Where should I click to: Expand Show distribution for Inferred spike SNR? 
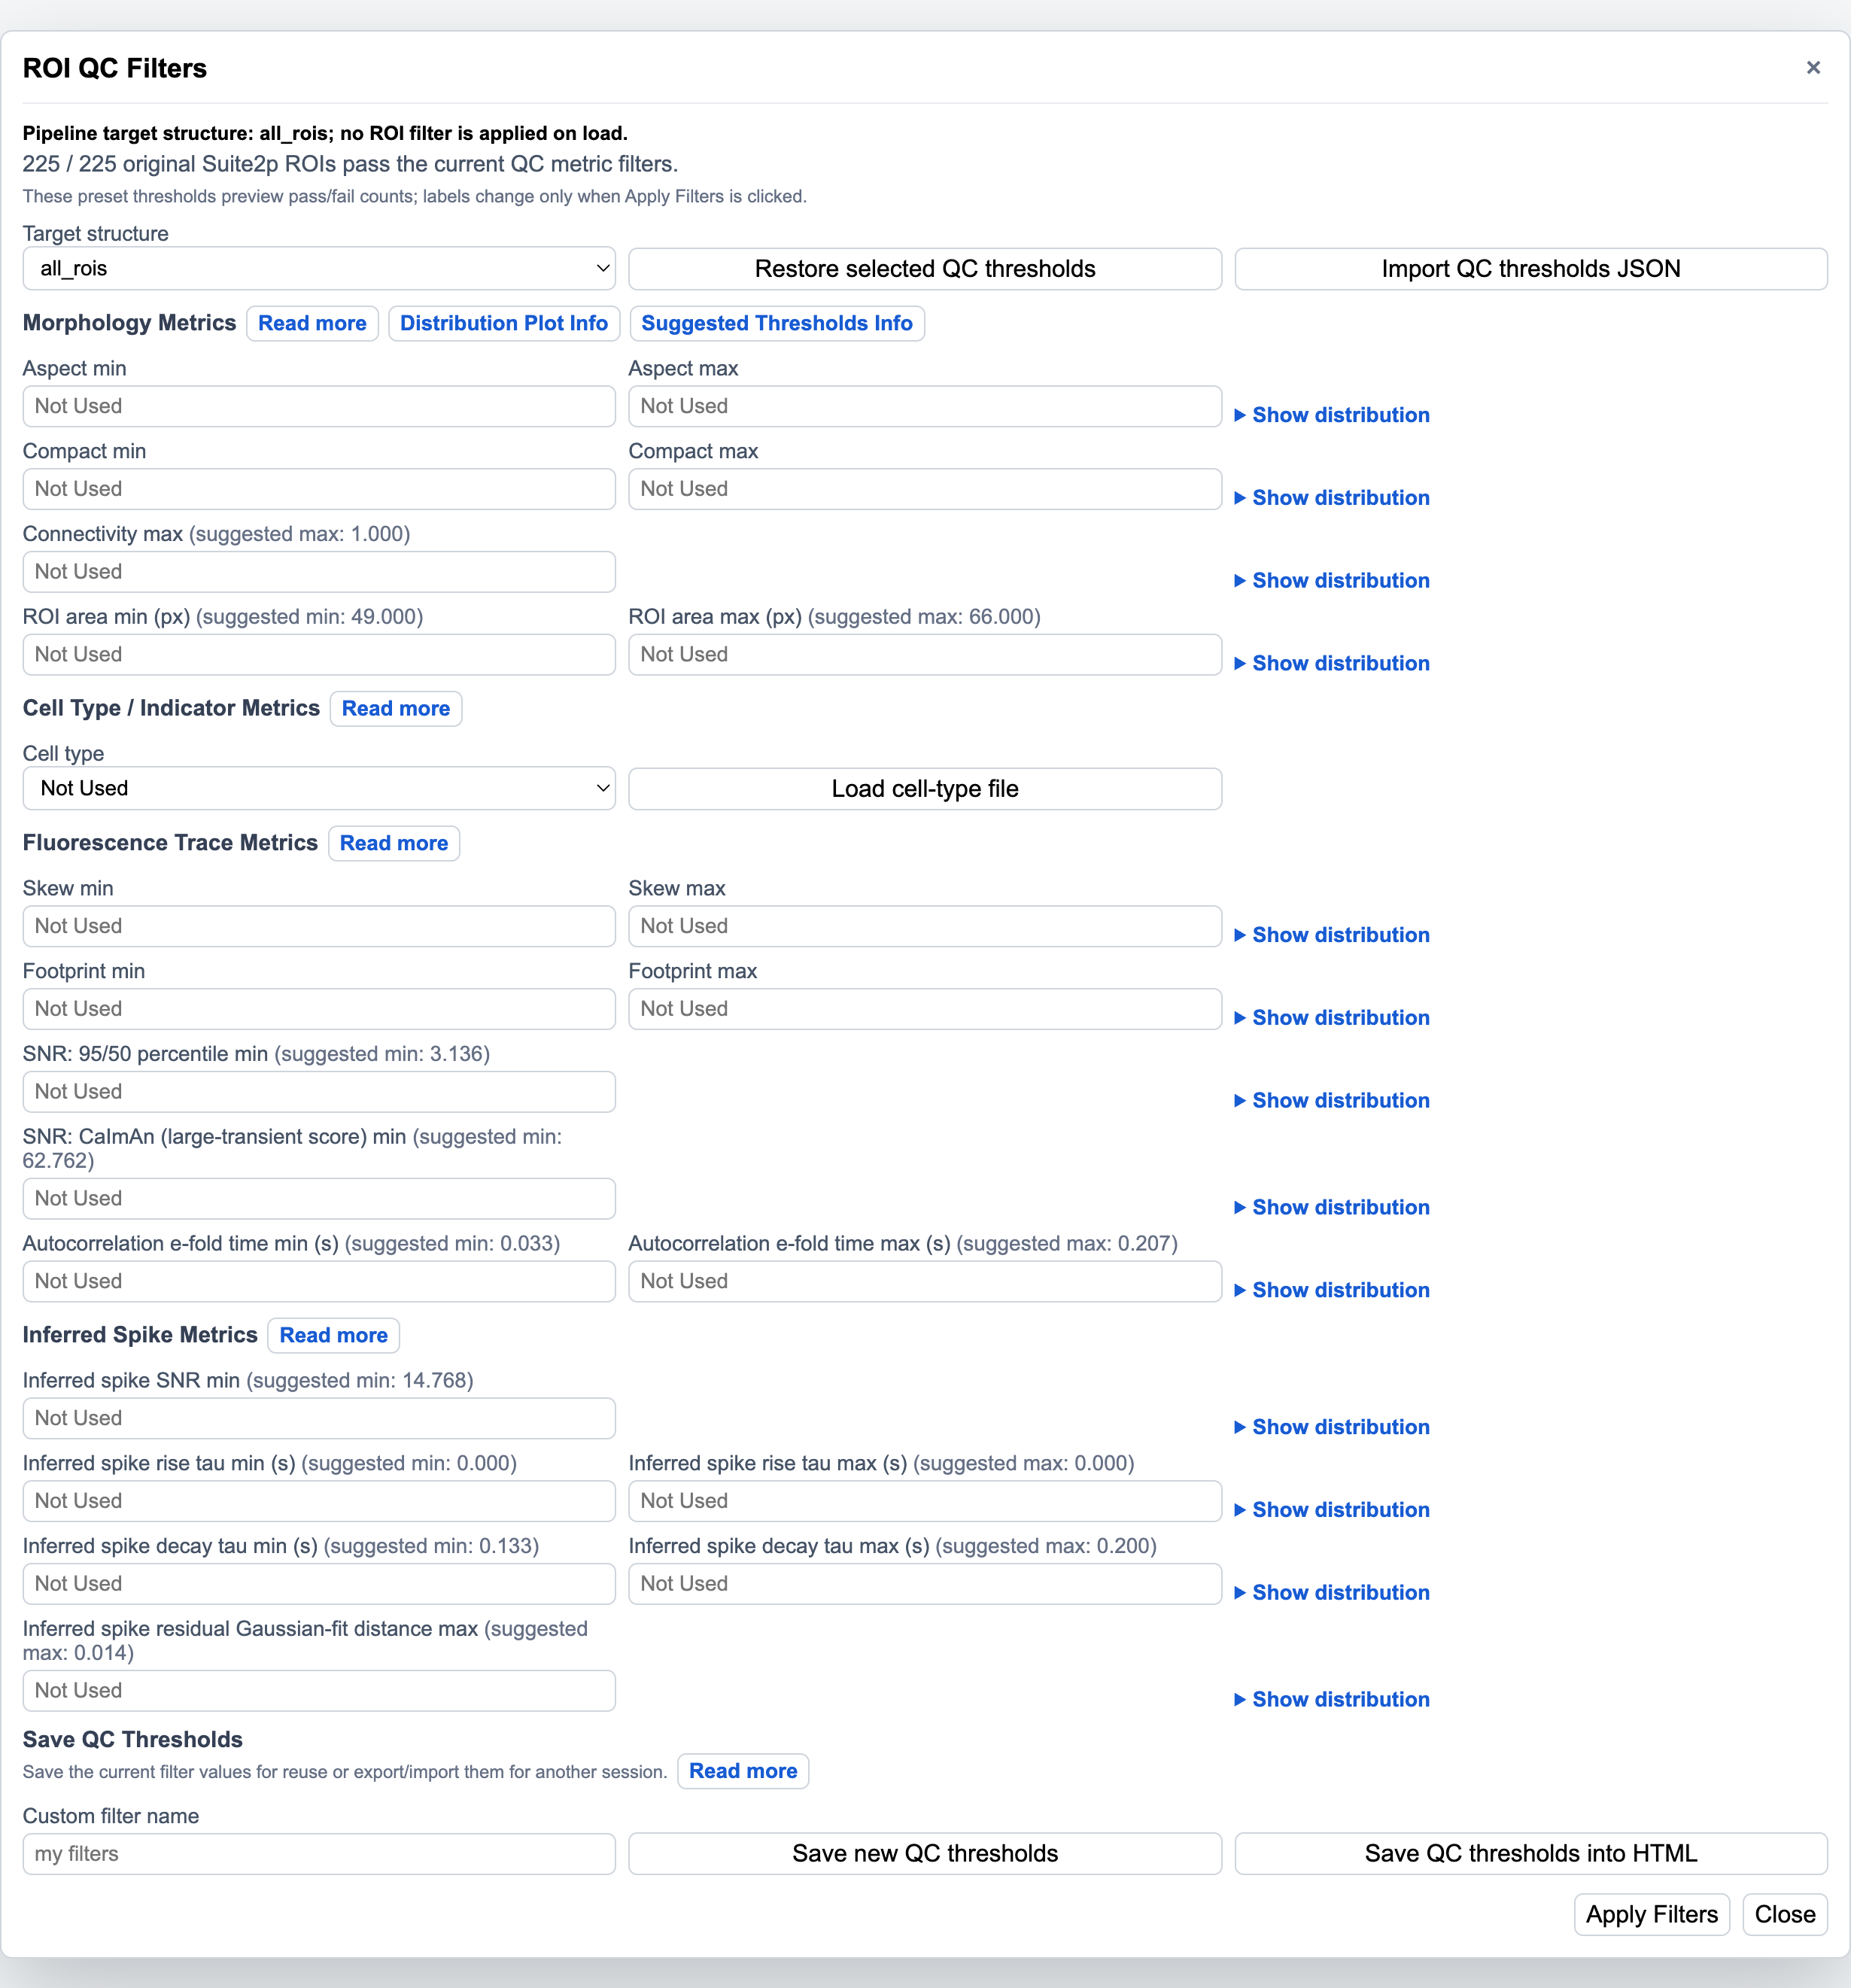pos(1332,1427)
